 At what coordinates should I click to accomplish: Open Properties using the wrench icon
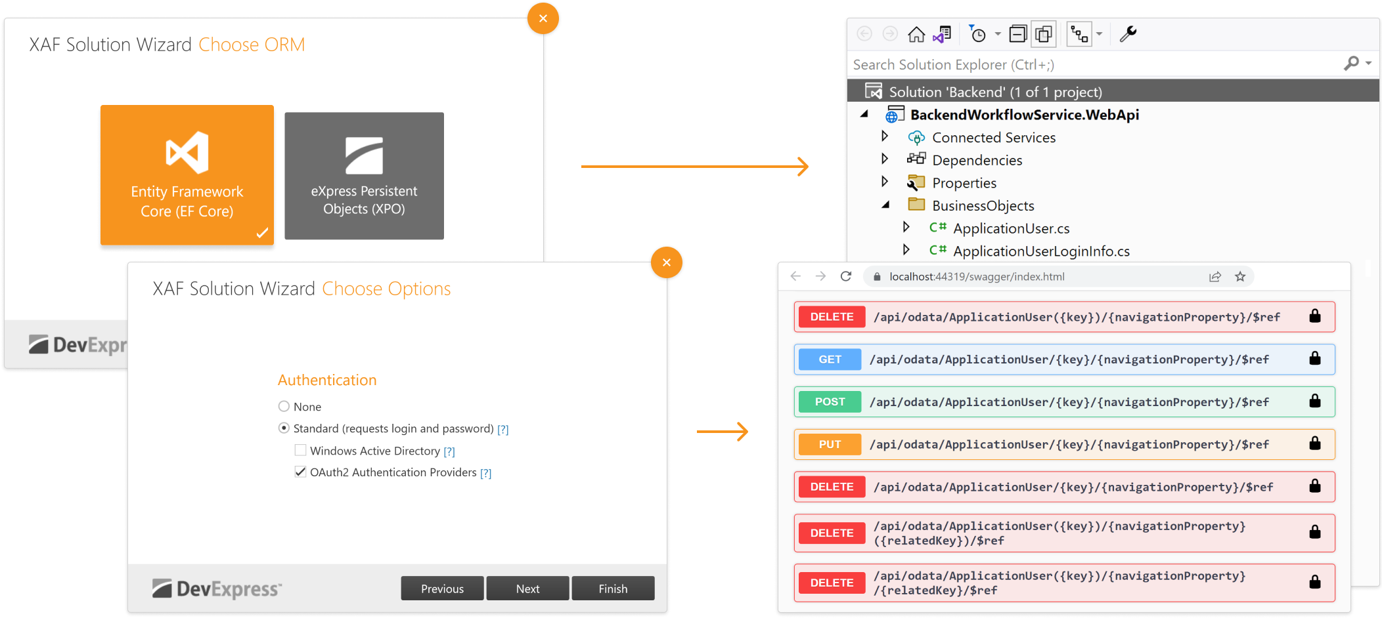click(1127, 33)
